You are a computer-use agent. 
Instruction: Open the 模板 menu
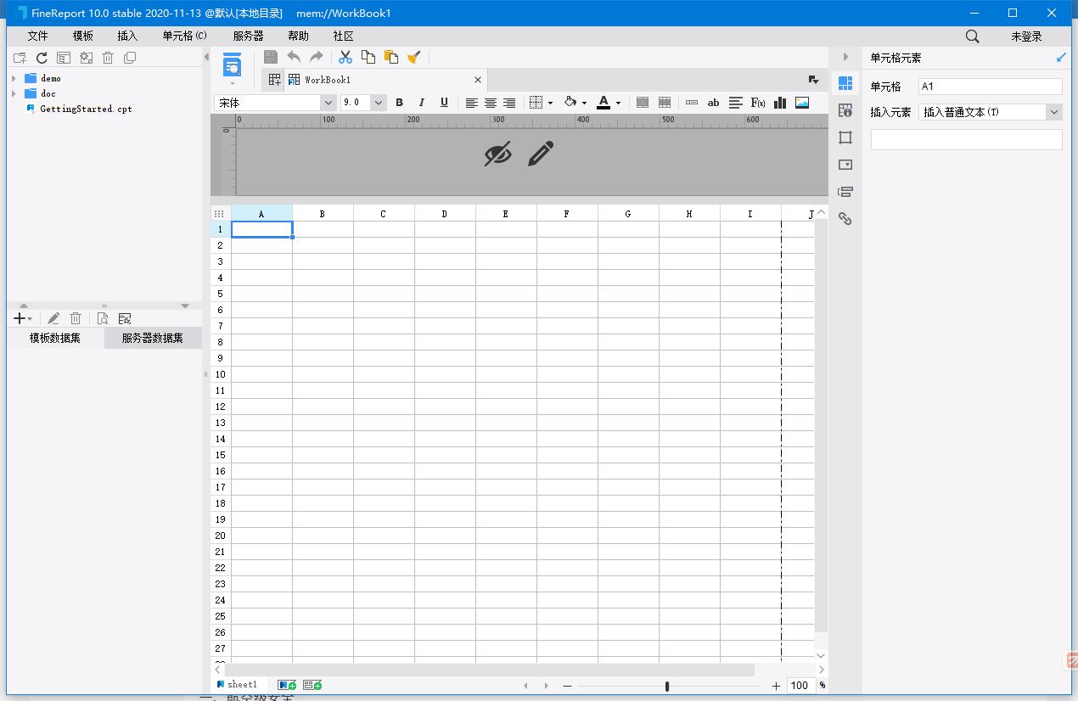(82, 36)
